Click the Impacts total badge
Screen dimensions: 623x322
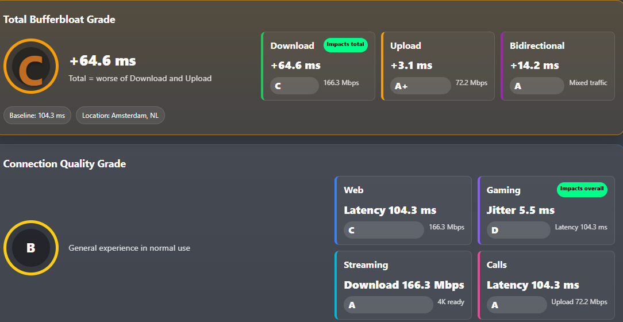(x=345, y=45)
